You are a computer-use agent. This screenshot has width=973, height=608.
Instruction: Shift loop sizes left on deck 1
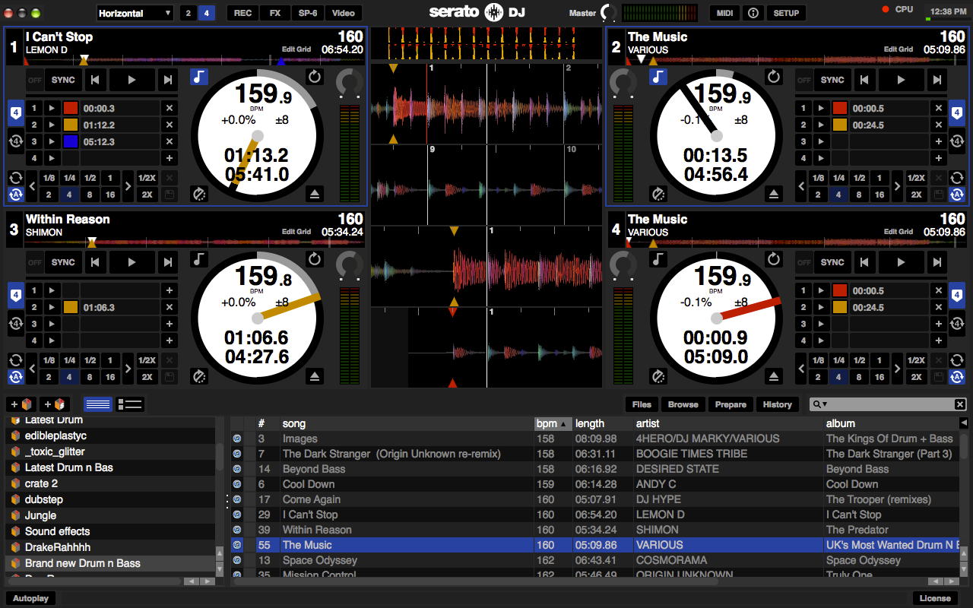[x=33, y=186]
